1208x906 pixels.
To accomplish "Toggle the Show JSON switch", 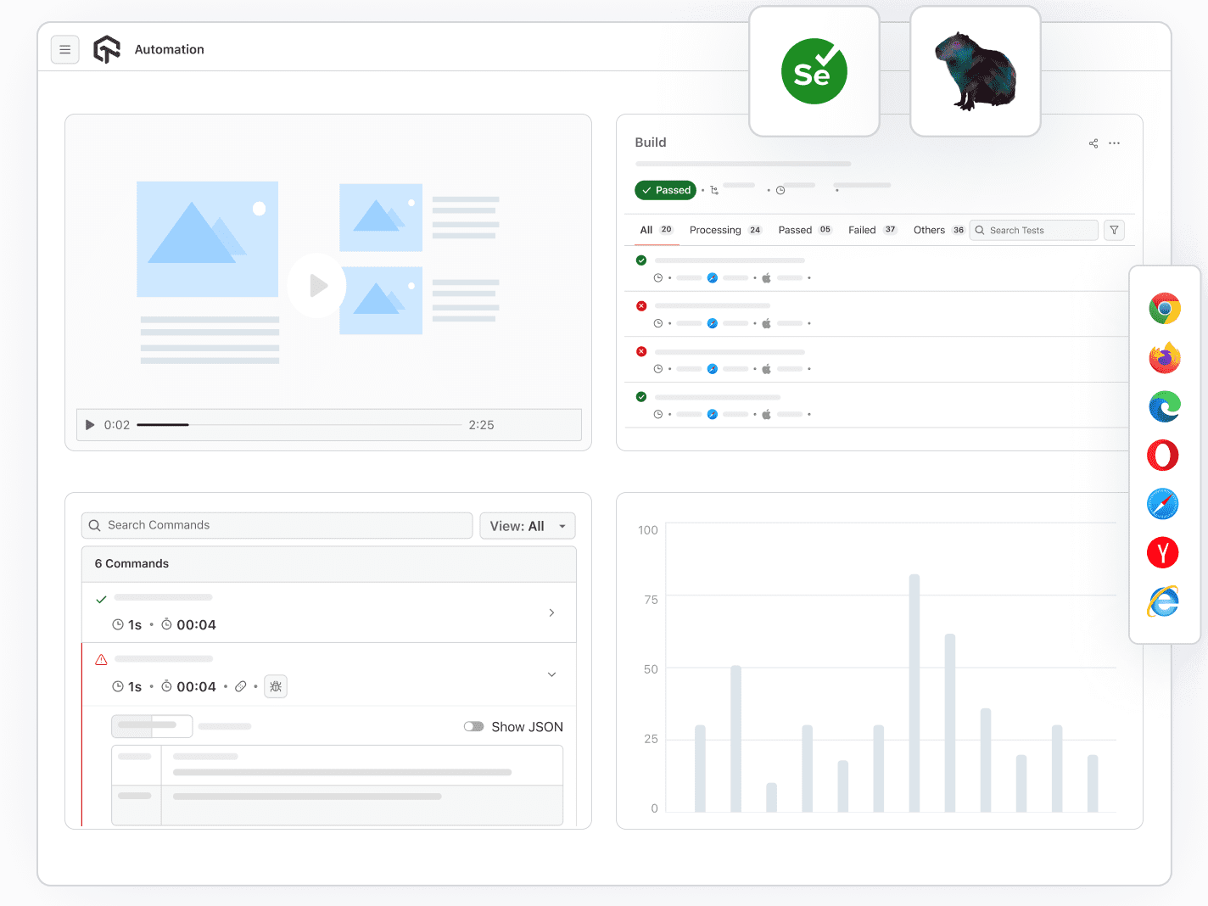I will coord(474,726).
